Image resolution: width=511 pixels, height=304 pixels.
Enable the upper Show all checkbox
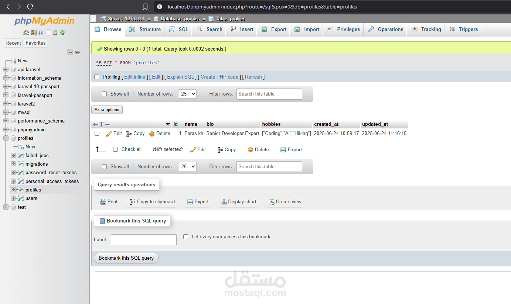104,94
